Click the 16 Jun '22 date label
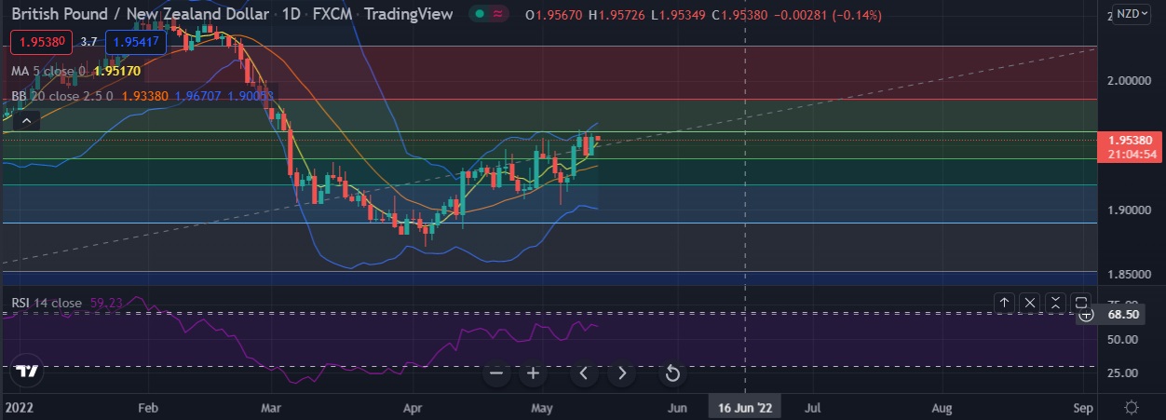 pos(744,408)
